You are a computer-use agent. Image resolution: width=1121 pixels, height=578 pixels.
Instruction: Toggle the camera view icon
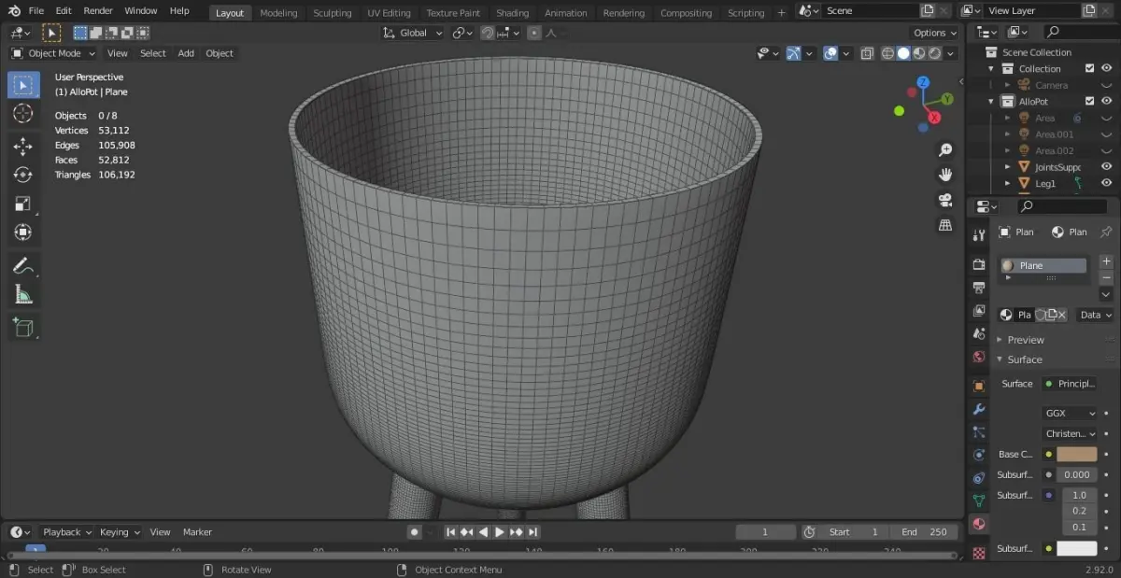pos(945,200)
